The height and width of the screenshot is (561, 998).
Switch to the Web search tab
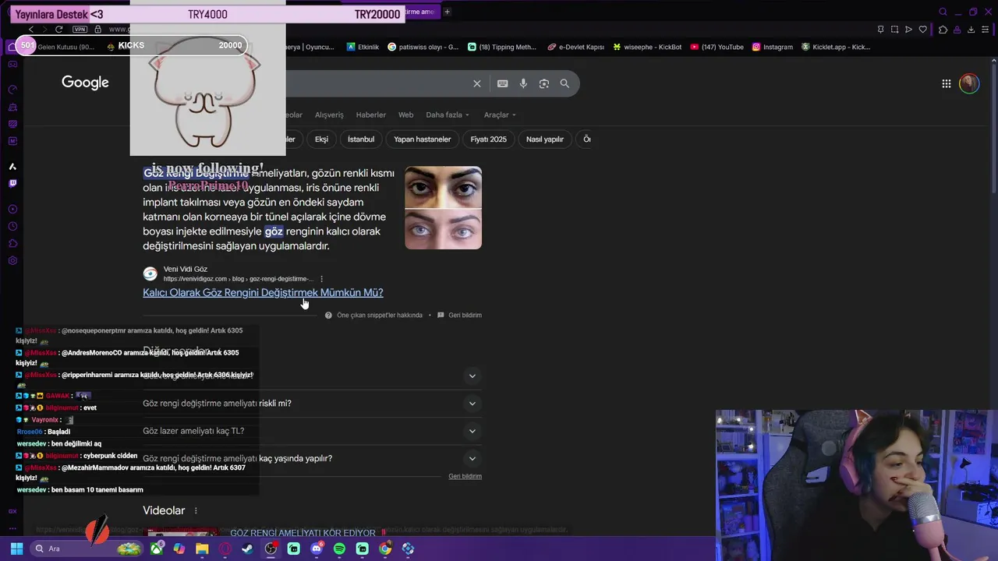coord(406,115)
